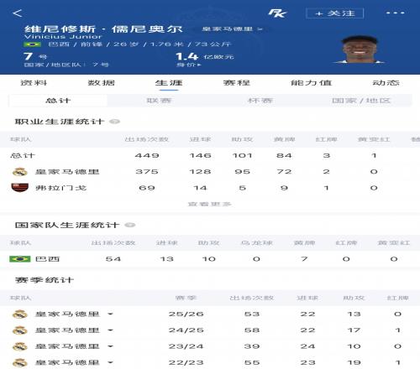Tap Flamengo crest in career table
420x369 pixels.
pos(20,188)
